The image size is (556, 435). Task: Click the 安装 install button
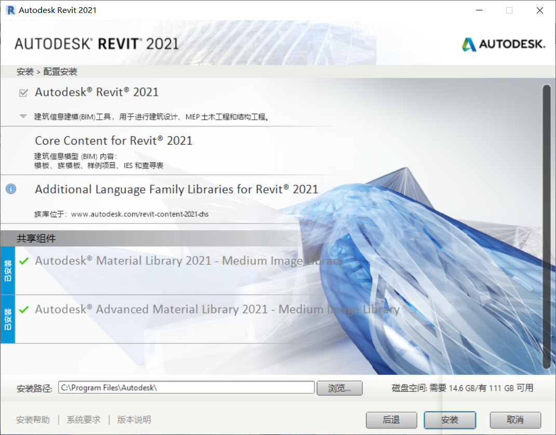point(450,420)
